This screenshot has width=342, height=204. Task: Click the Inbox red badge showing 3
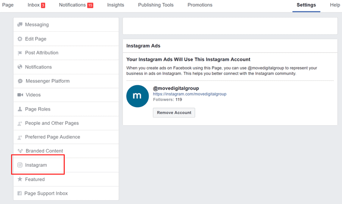tap(43, 5)
